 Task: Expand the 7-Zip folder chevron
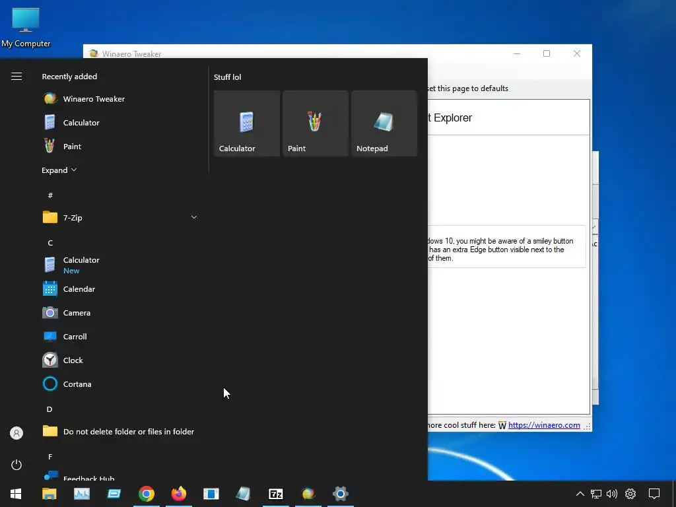pyautogui.click(x=194, y=217)
